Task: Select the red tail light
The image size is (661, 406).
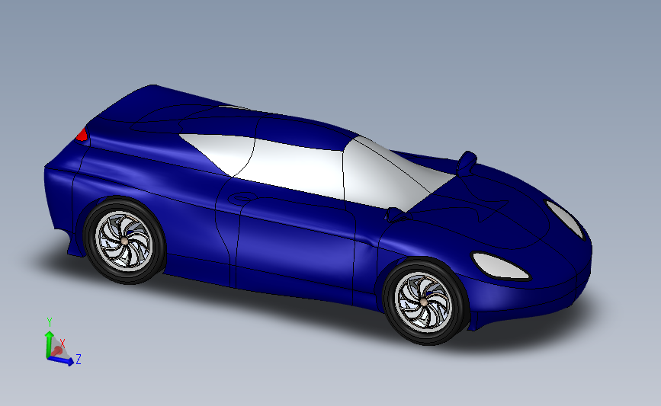Action: pos(82,135)
